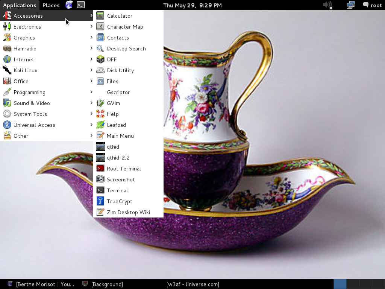Viewport: 385px width, 289px height.
Task: Open the Character Map application
Action: [x=125, y=27]
